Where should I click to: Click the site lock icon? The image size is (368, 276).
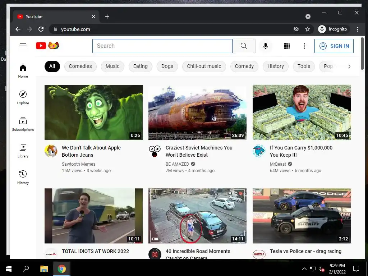coord(55,29)
